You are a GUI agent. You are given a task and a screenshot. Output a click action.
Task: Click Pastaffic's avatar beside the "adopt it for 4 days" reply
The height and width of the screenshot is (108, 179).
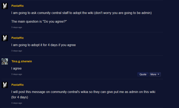coord(5,38)
